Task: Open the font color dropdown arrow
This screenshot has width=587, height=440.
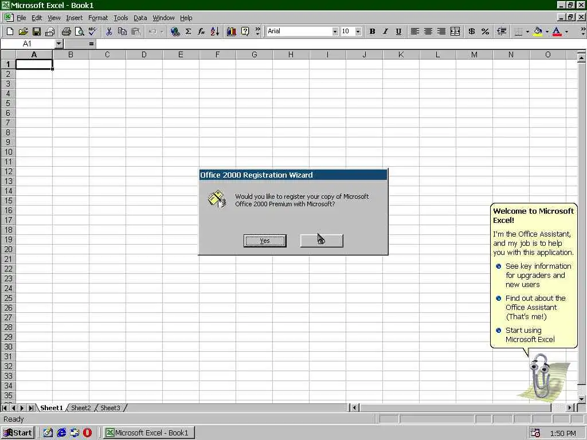Action: pos(566,32)
